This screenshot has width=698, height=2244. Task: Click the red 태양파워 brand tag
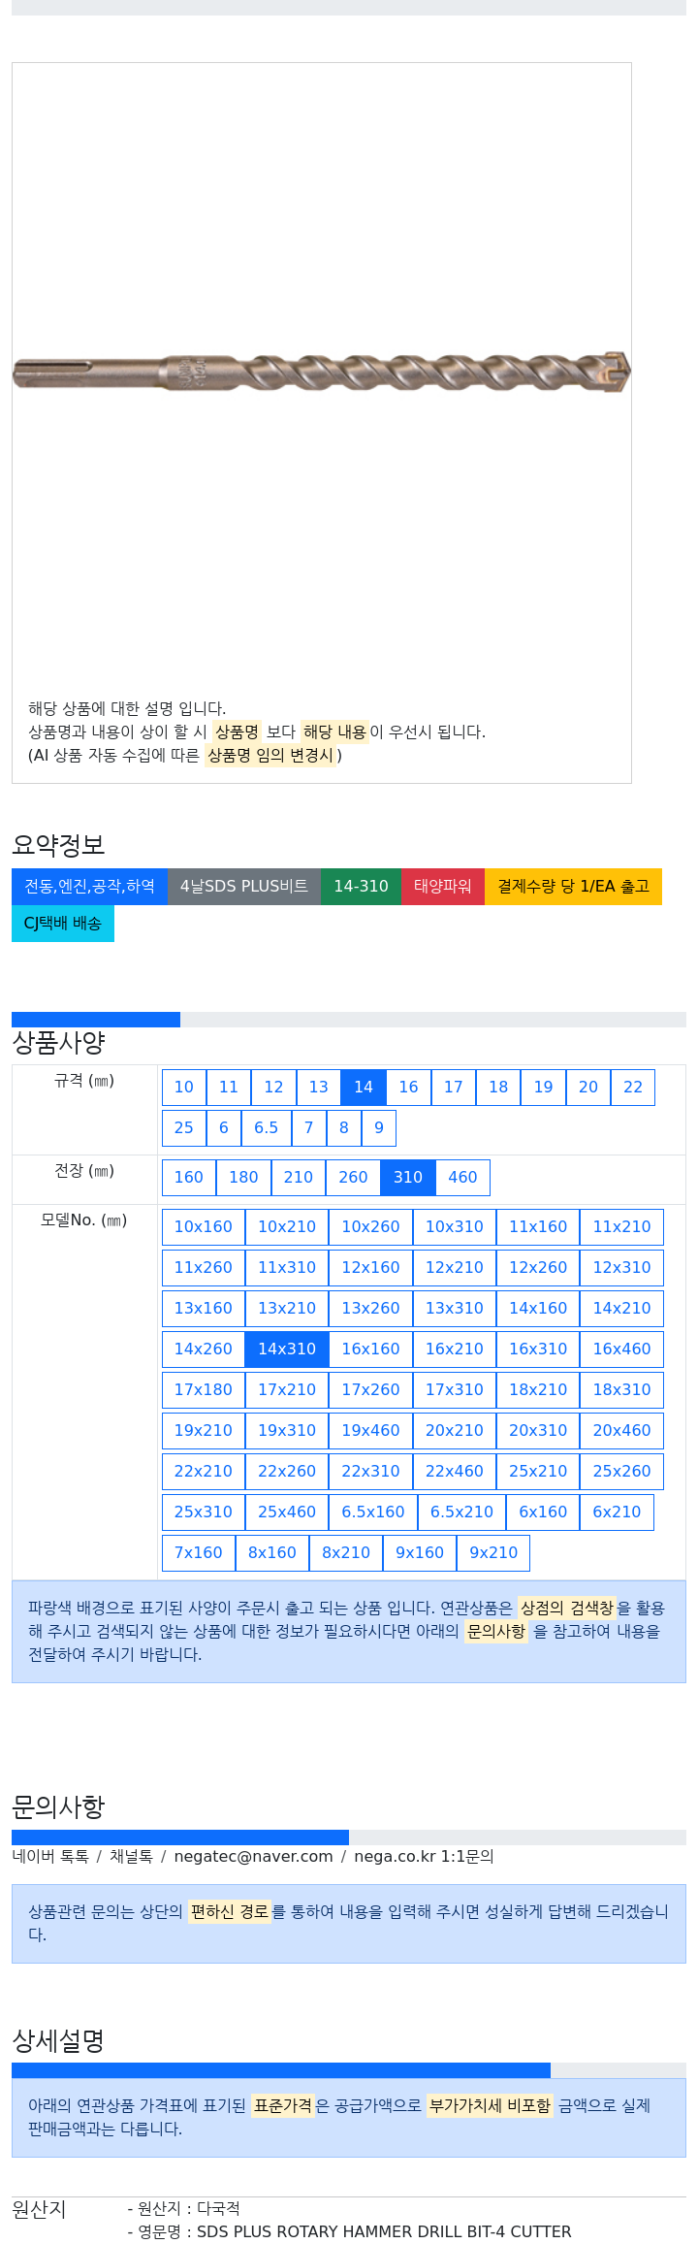click(x=443, y=886)
